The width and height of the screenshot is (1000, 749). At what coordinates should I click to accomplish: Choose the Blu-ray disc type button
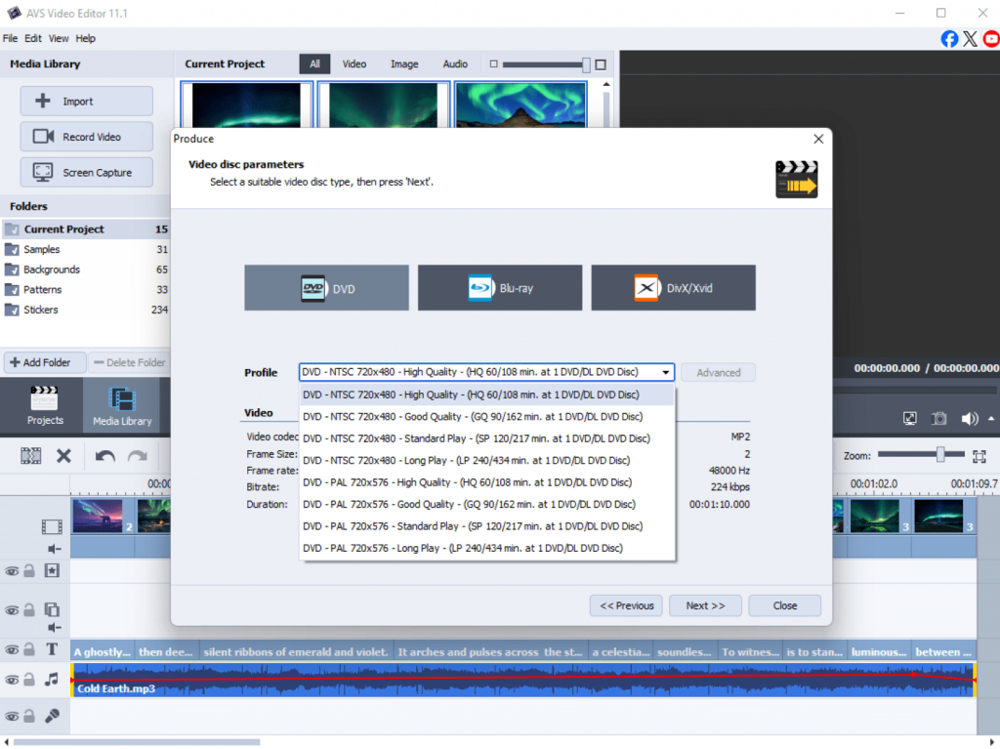(x=500, y=288)
